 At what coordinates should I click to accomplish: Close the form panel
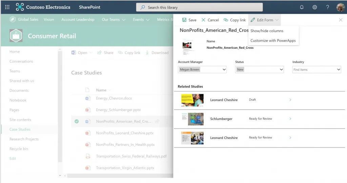tap(341, 20)
